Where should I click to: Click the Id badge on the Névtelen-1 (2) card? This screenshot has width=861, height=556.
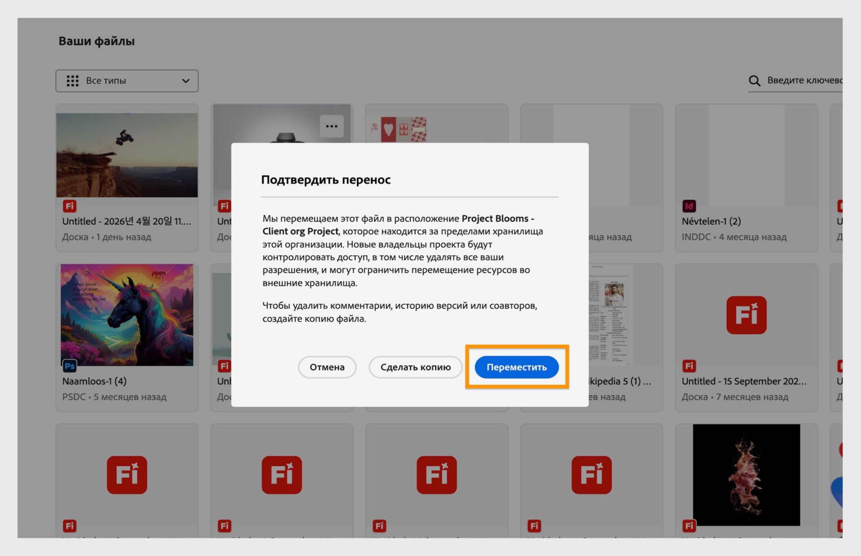(689, 206)
